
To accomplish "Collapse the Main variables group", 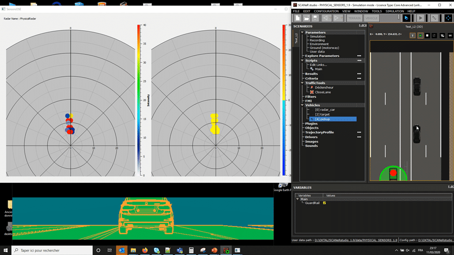I will click(298, 199).
